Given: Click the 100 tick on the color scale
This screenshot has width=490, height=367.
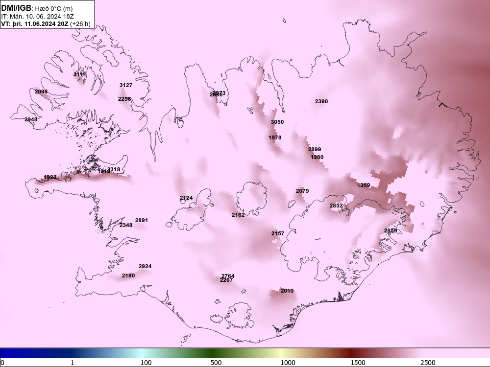Looking at the screenshot, I should 146,363.
